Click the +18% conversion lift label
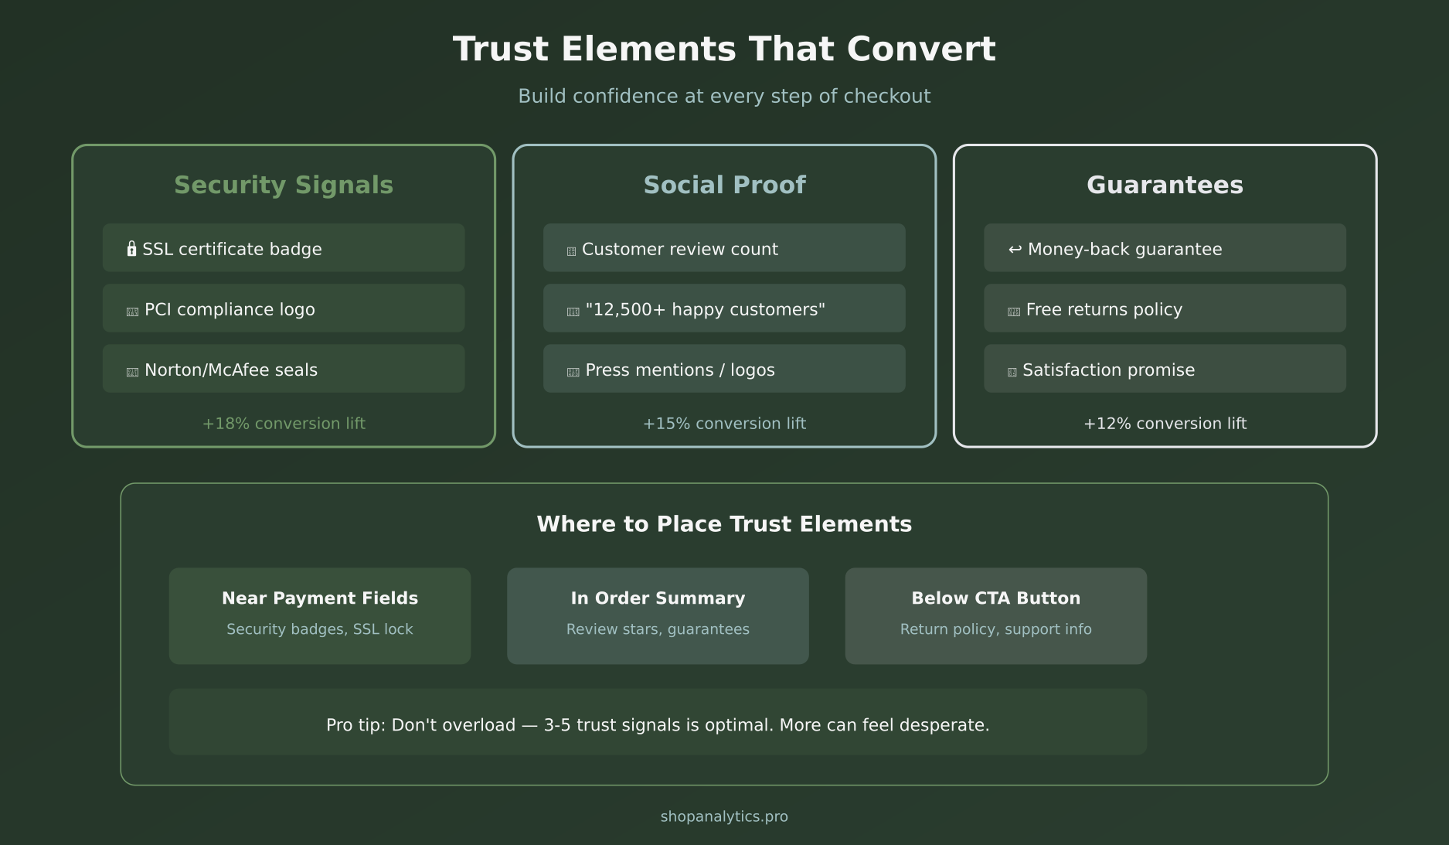 [x=284, y=424]
